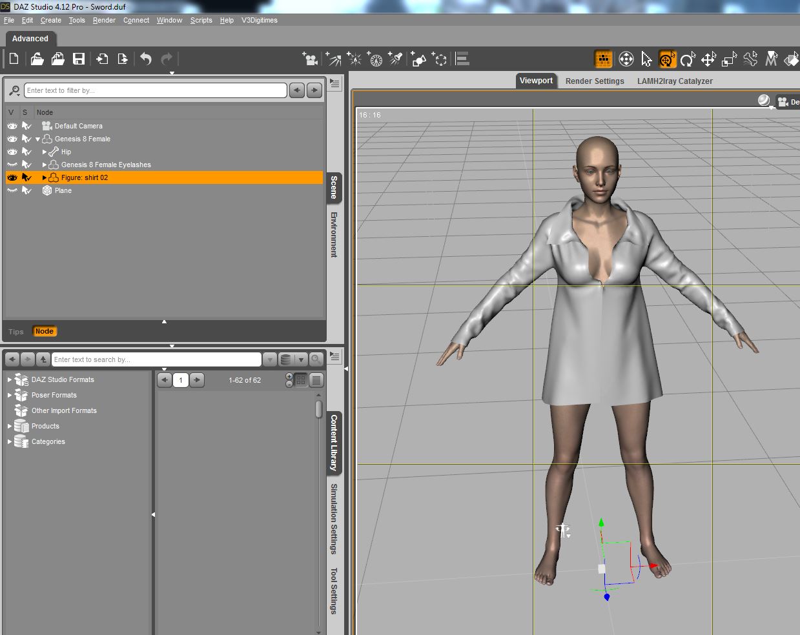Save the scene with the floppy disk icon
Screen dimensions: 800x635
(x=79, y=59)
